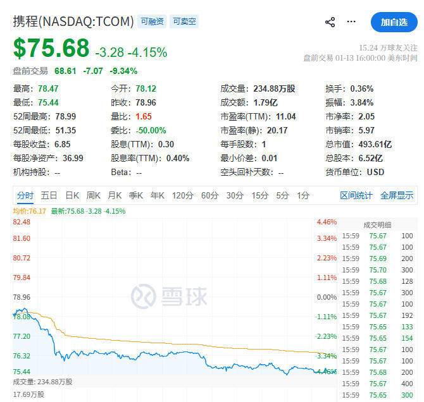Screen dimensions: 424x402
Task: Click the 可卖空 tag
Action: 184,21
